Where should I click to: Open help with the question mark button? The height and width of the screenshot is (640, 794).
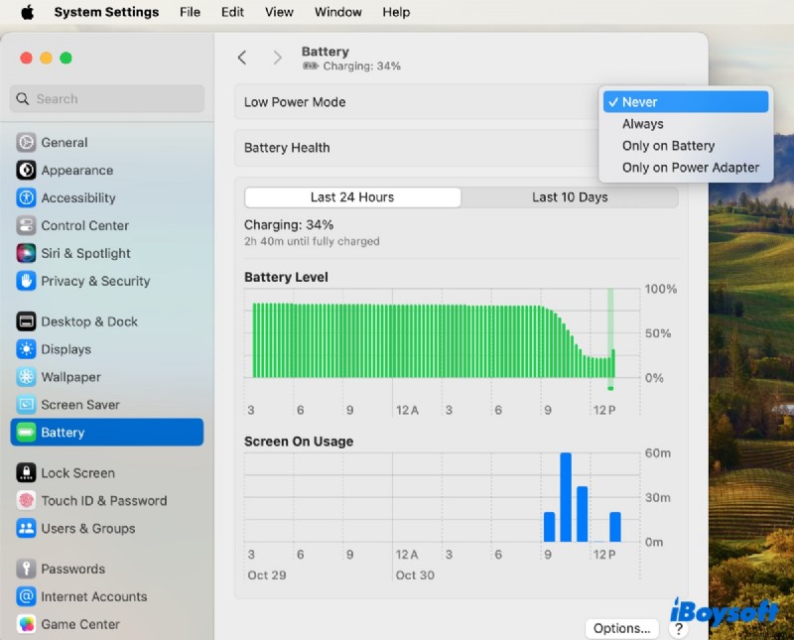coord(679,629)
